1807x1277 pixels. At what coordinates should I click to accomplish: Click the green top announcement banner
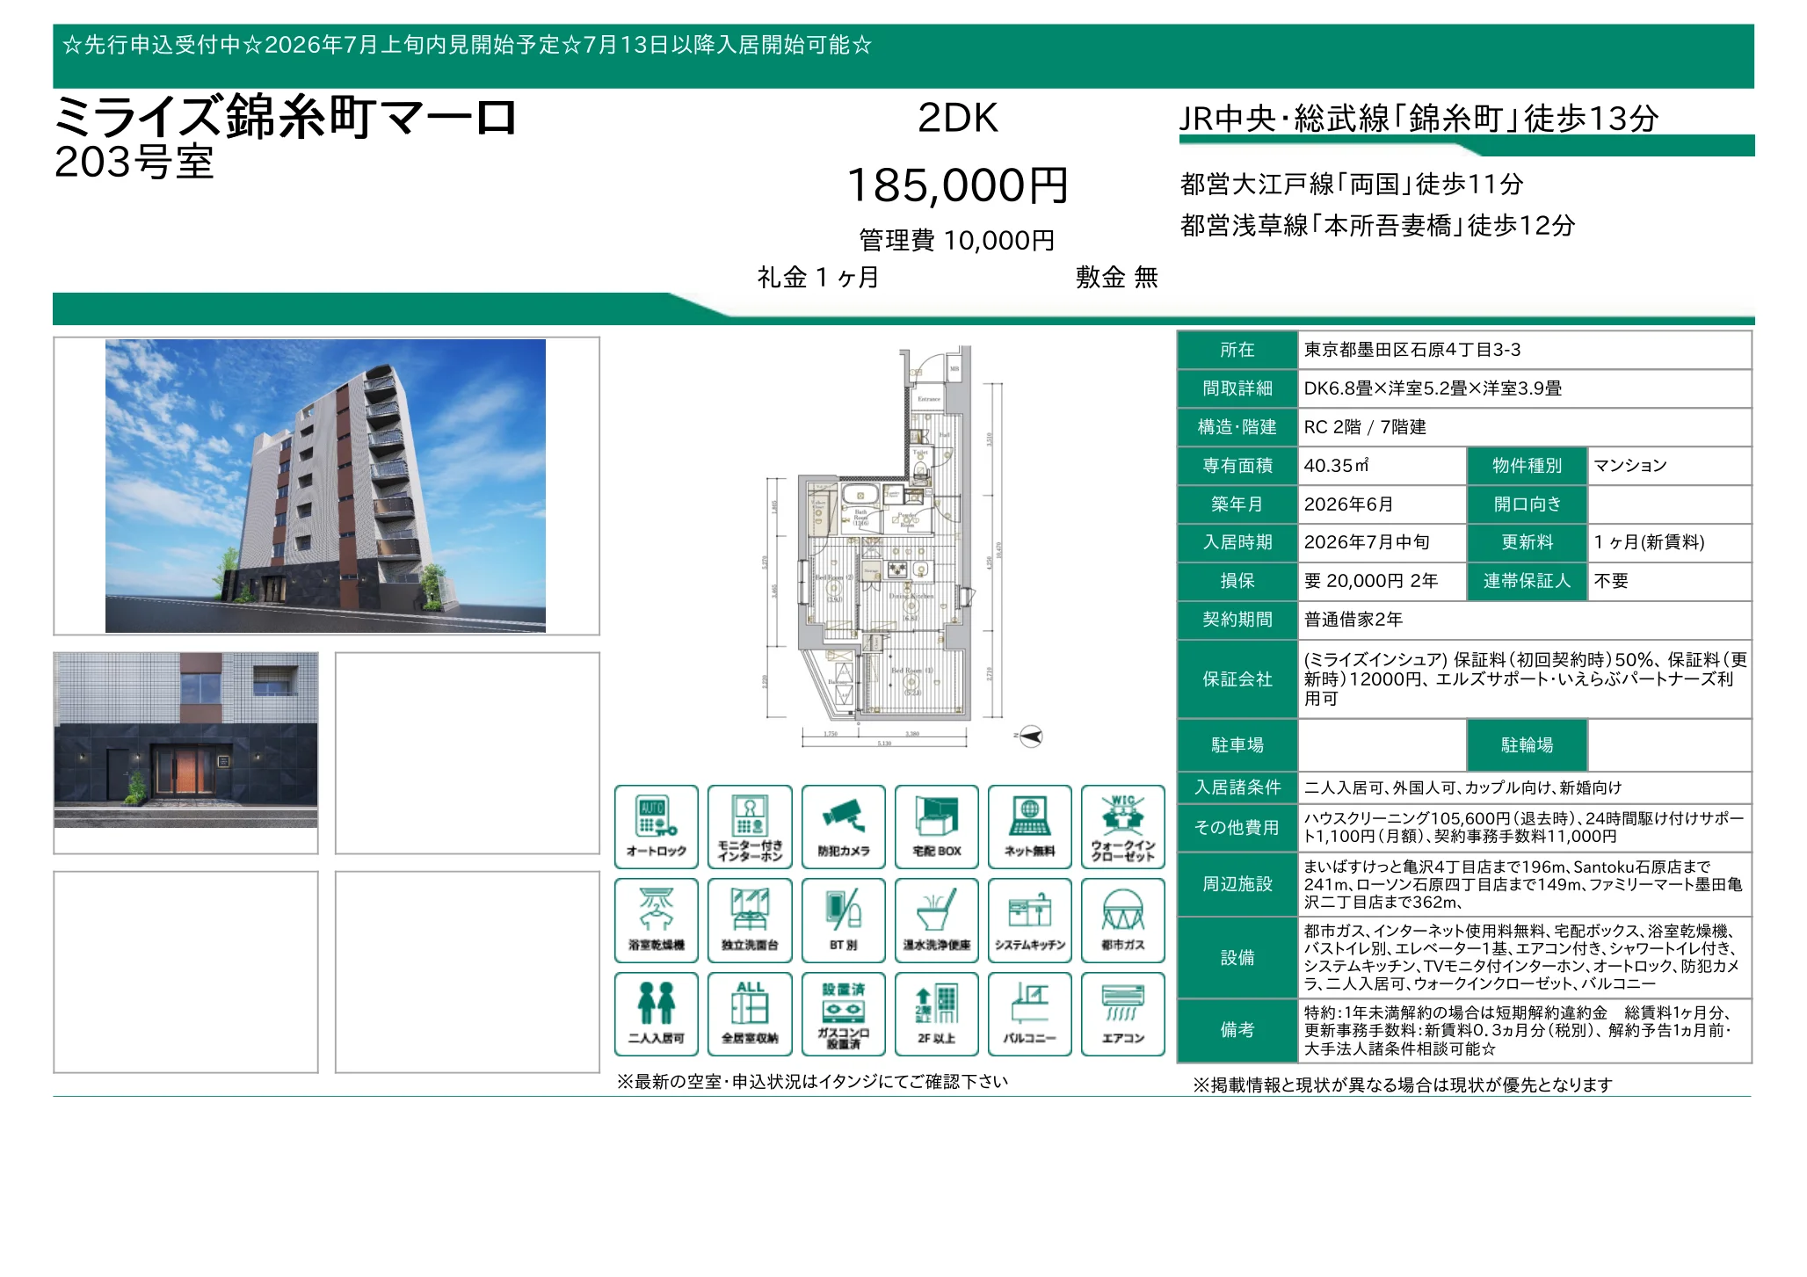click(903, 56)
